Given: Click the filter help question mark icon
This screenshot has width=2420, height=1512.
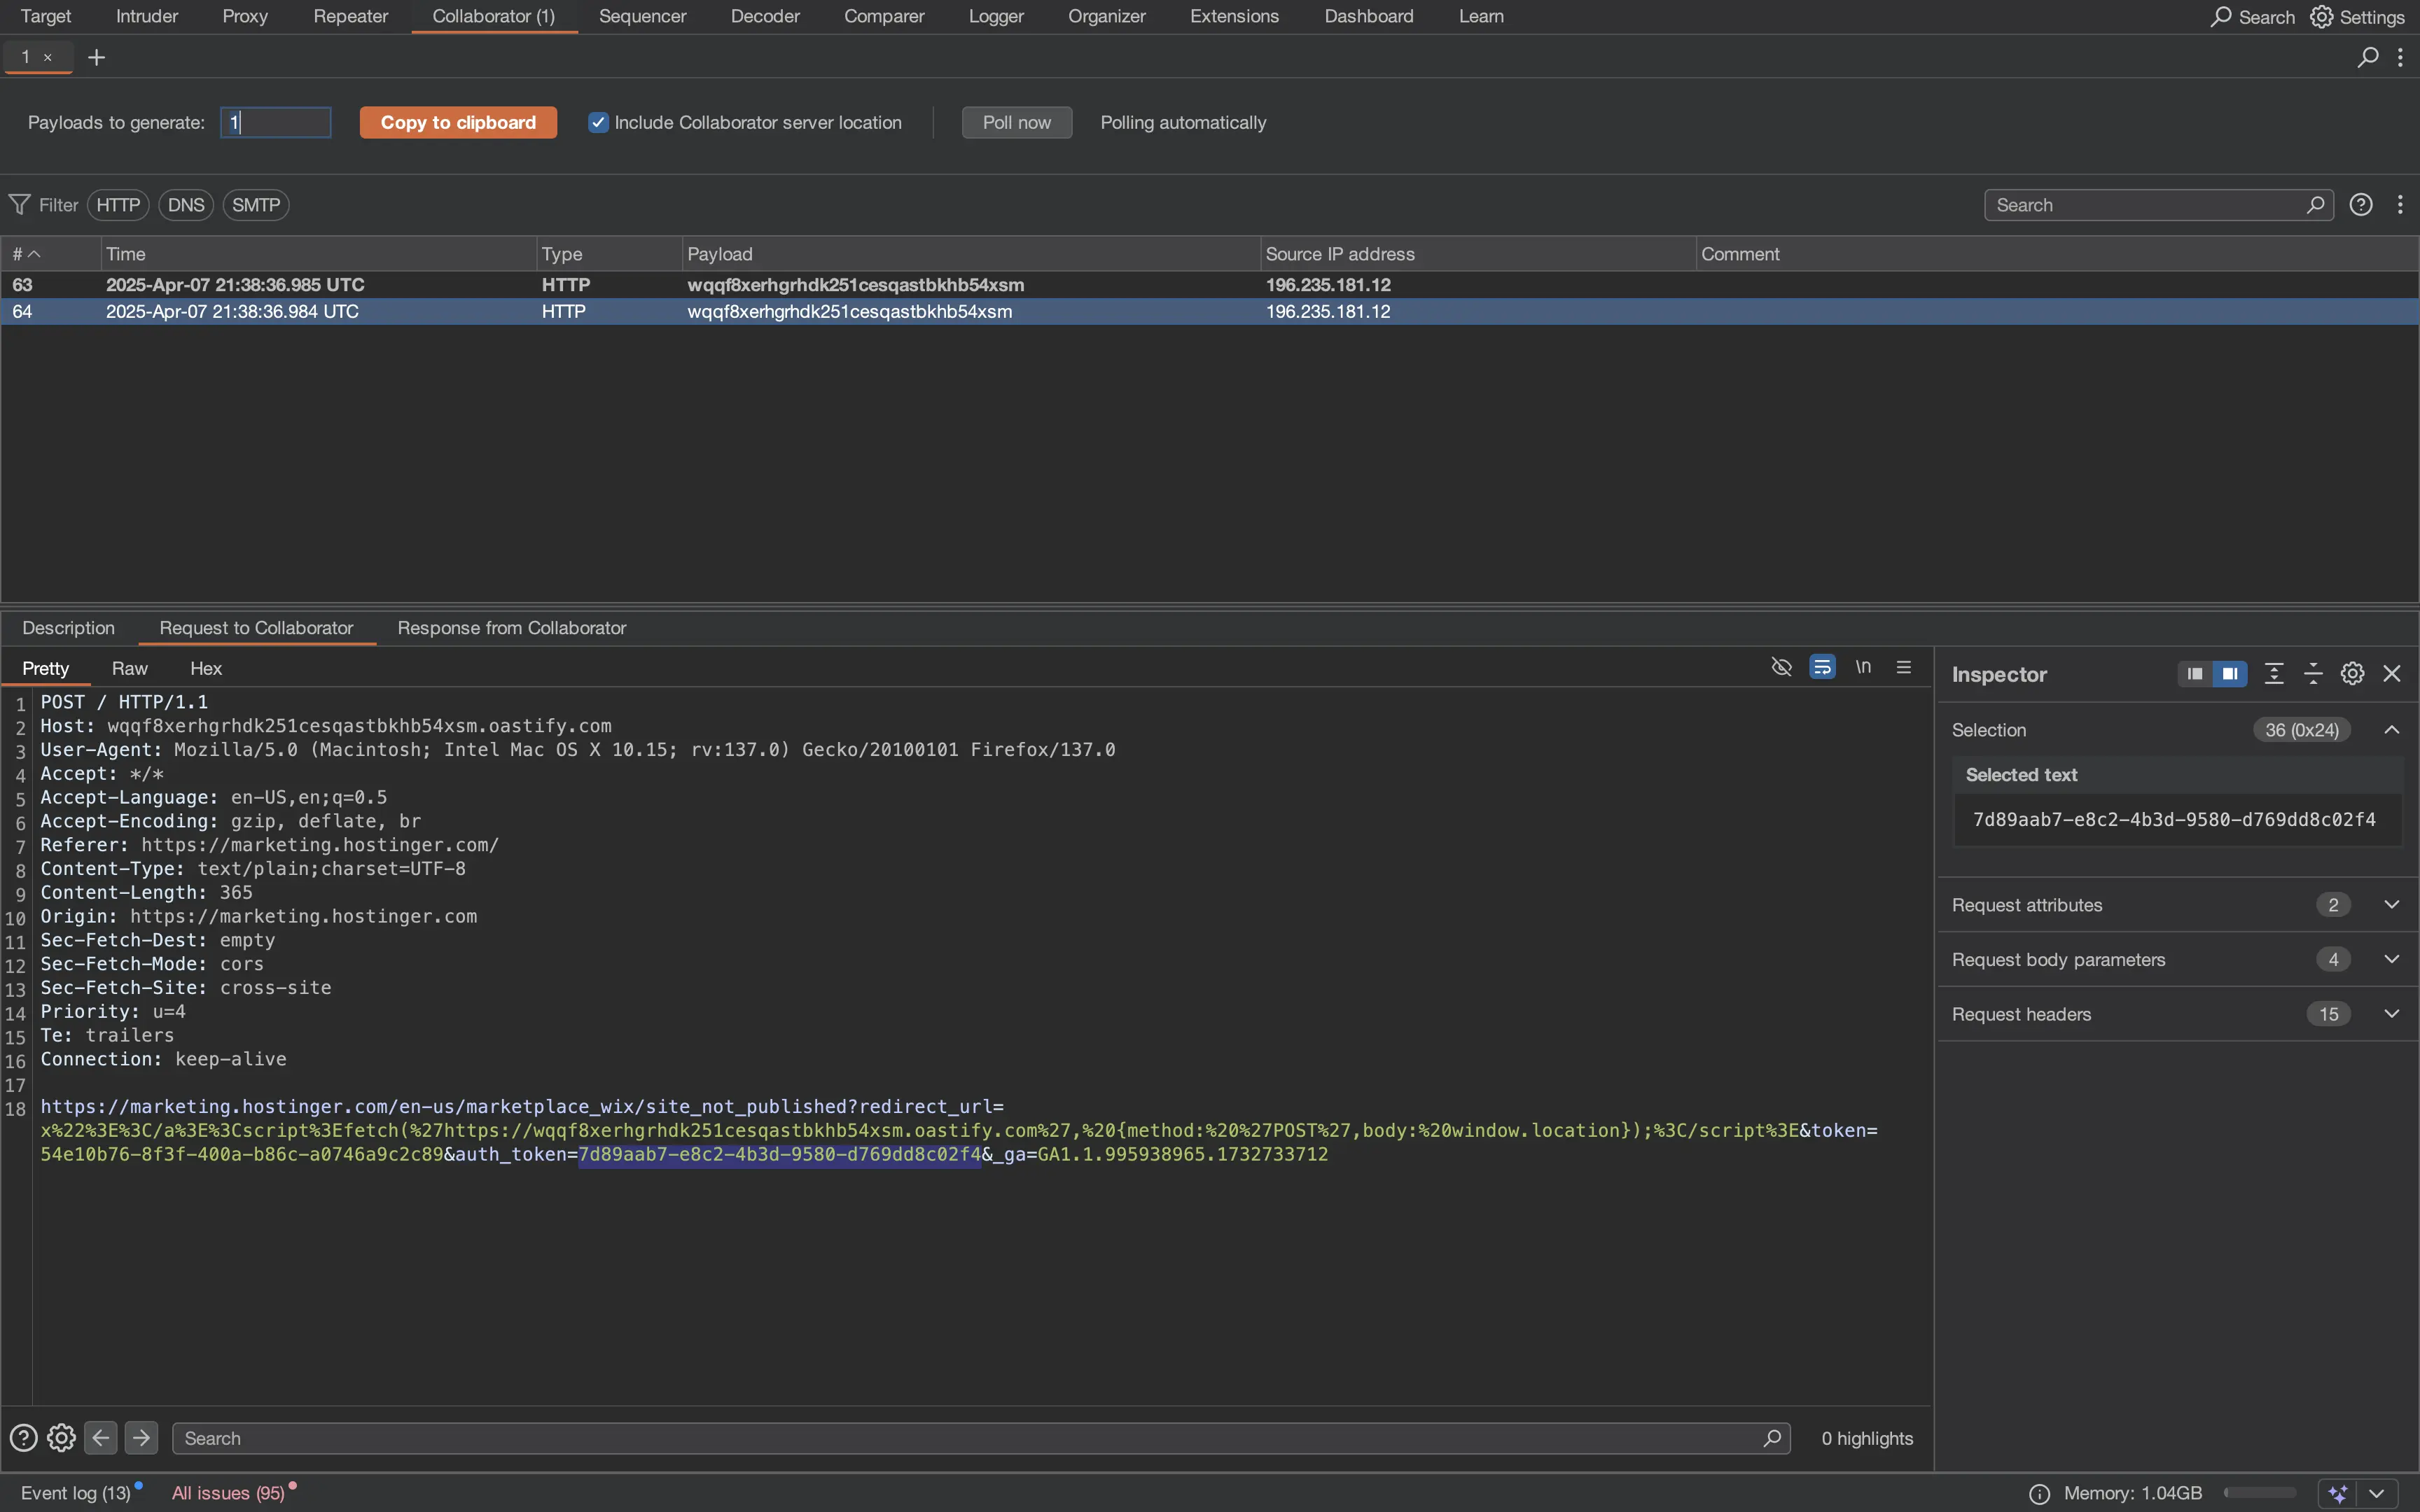Looking at the screenshot, I should (2361, 205).
